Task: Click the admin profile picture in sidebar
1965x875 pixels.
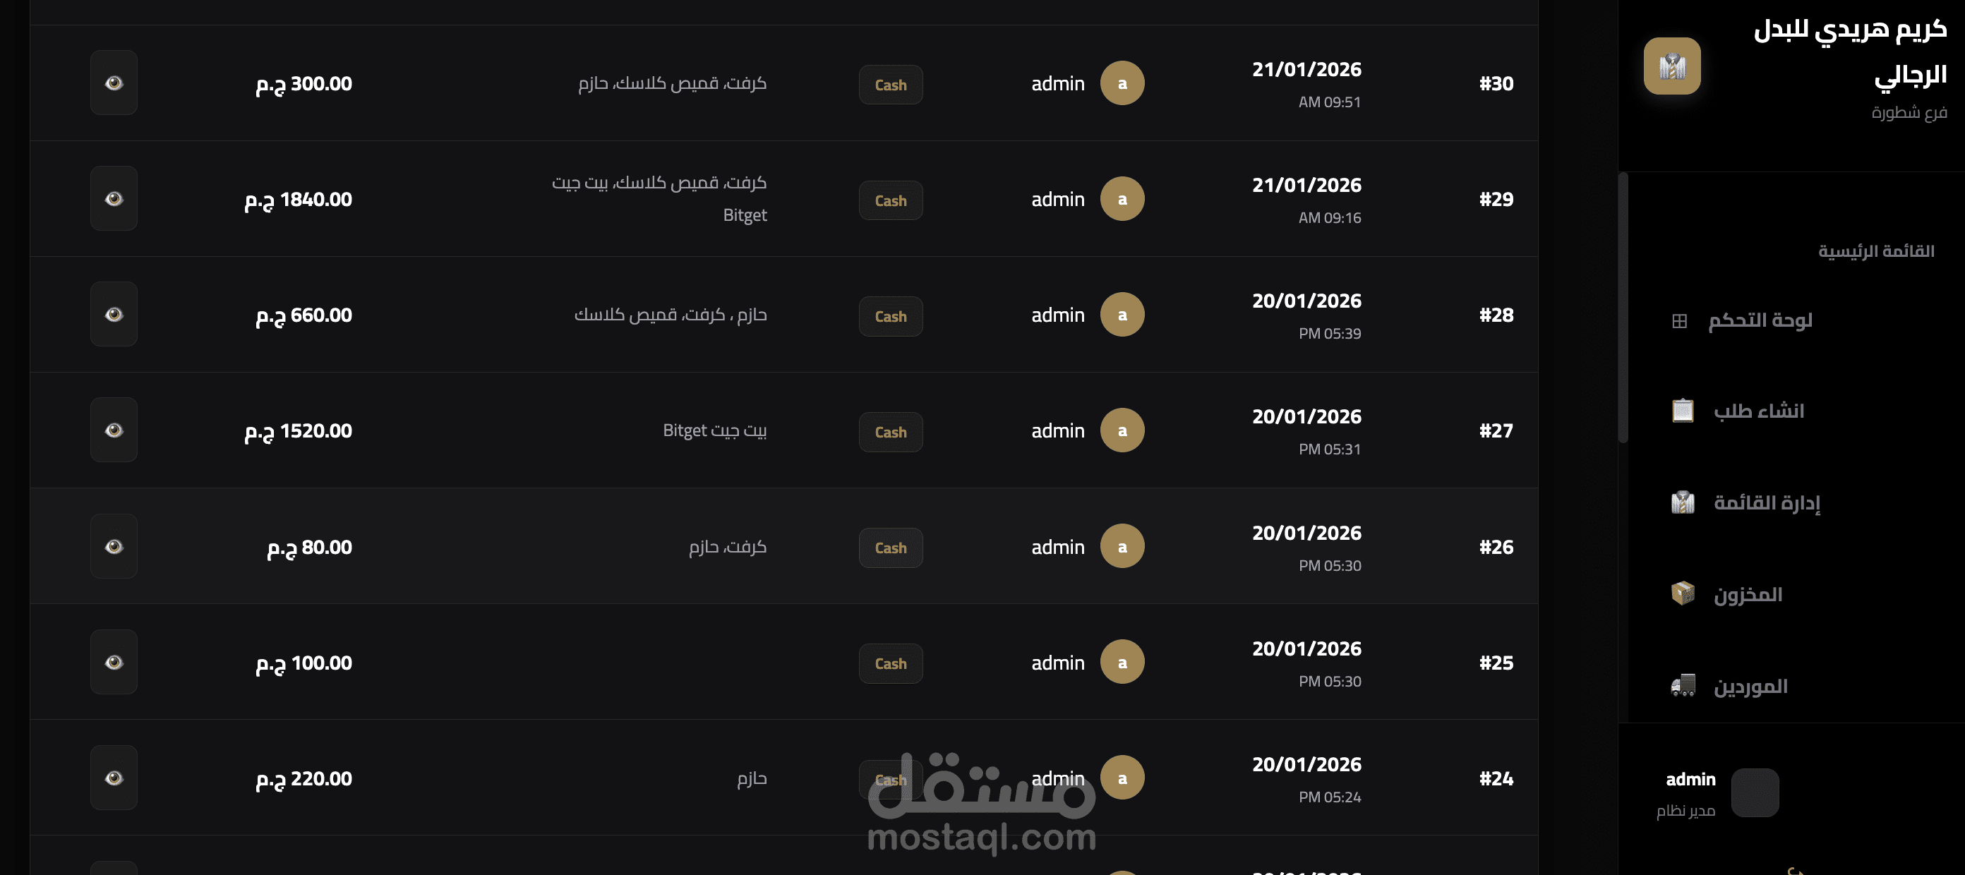Action: (x=1755, y=792)
